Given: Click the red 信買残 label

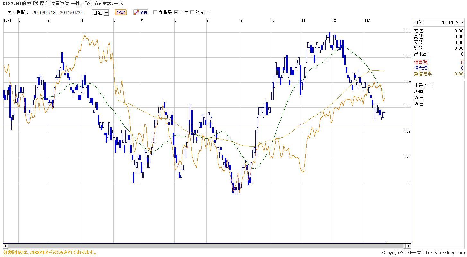Looking at the screenshot, I should tap(420, 62).
